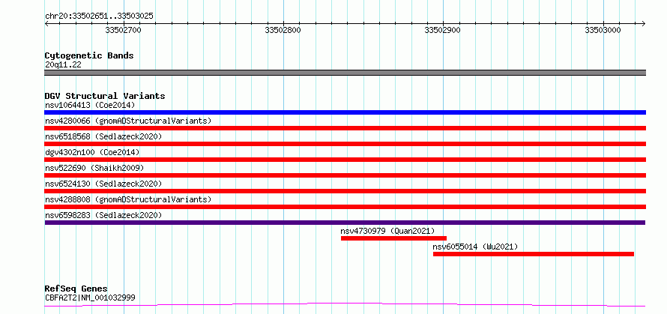Open the nsv4730979 (Quan2021) label

[x=387, y=231]
